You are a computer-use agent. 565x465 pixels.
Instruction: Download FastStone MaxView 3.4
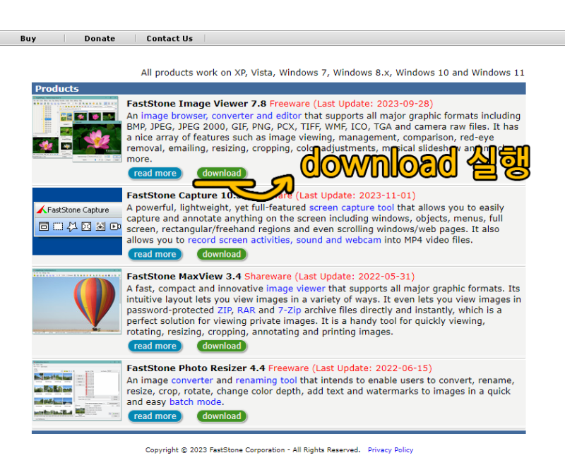(x=222, y=346)
